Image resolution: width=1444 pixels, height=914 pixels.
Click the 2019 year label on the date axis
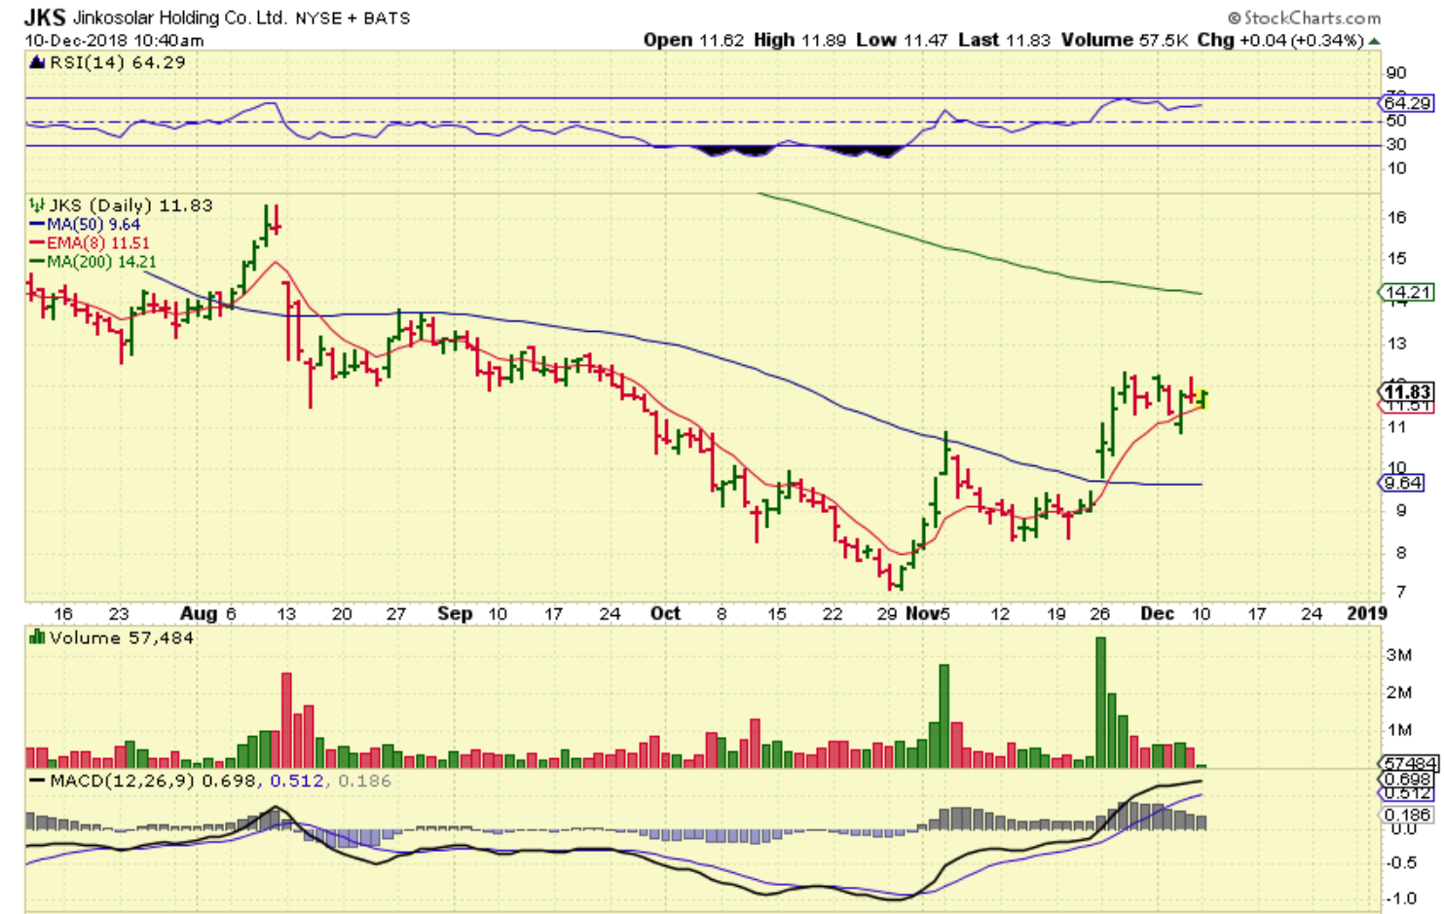[1367, 613]
